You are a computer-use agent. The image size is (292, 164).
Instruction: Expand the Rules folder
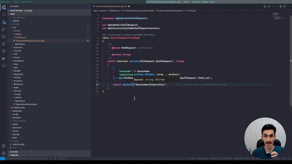click(x=16, y=87)
